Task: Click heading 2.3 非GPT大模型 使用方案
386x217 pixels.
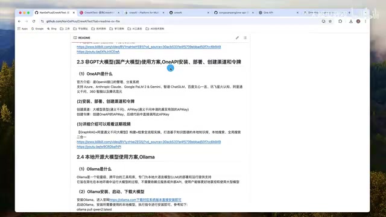Action: [159, 62]
